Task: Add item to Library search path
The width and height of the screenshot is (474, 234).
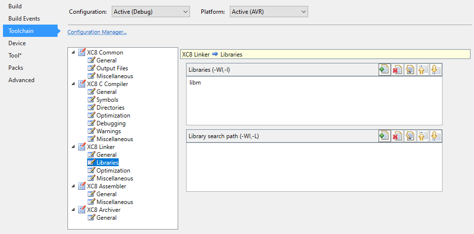Action: click(x=384, y=136)
